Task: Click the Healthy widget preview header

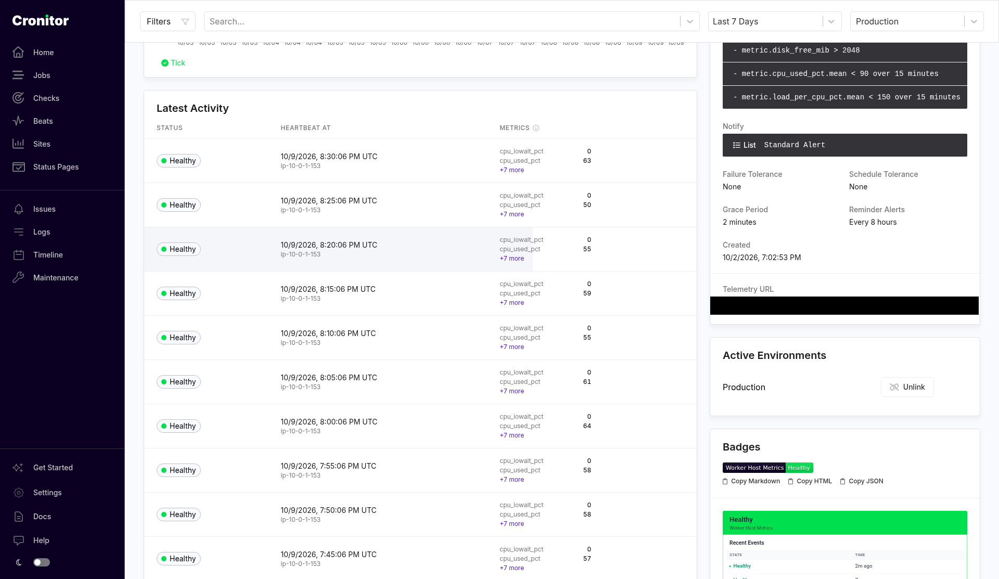Action: pos(844,523)
